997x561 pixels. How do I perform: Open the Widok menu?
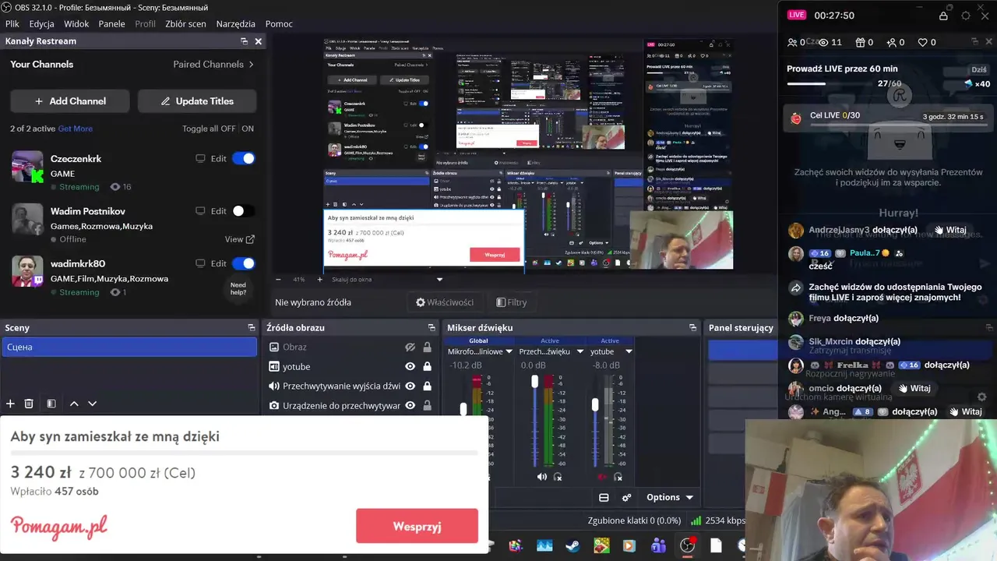pos(76,23)
